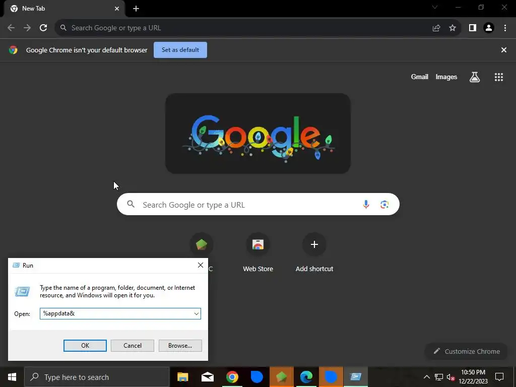This screenshot has width=516, height=387.
Task: Click Customize Chrome button
Action: [467, 351]
